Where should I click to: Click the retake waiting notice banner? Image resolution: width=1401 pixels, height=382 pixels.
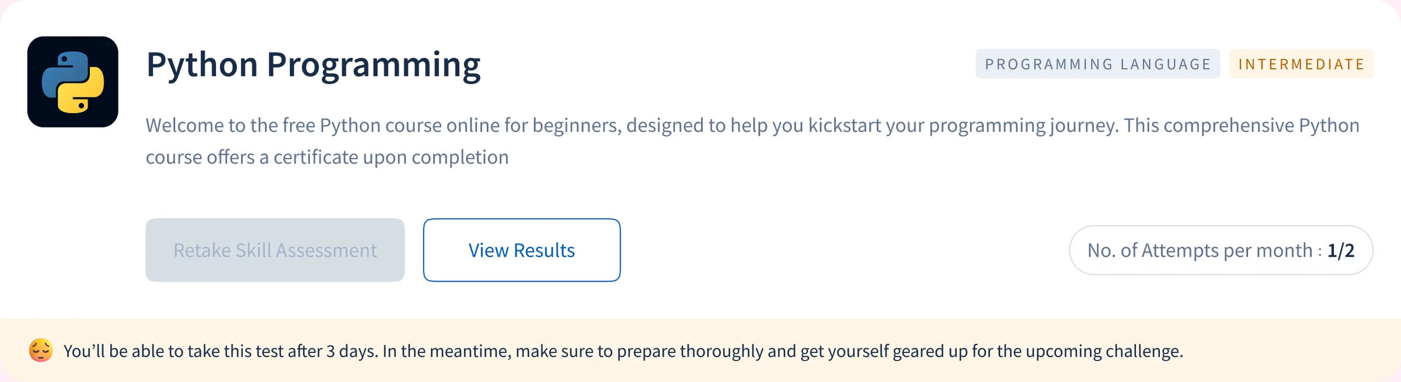[700, 350]
